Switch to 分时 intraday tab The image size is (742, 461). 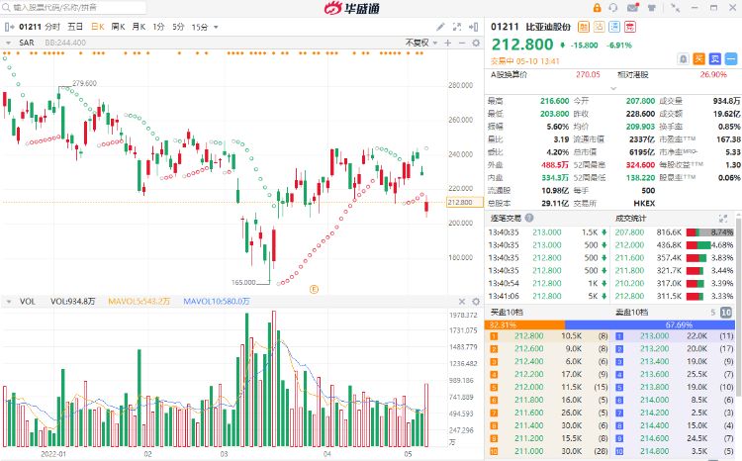pos(52,27)
